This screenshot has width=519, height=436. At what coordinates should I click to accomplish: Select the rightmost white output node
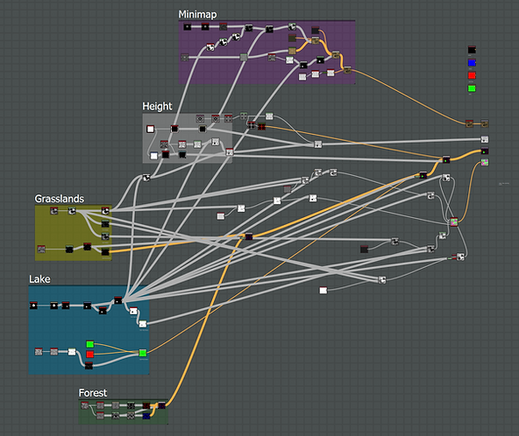pos(485,139)
